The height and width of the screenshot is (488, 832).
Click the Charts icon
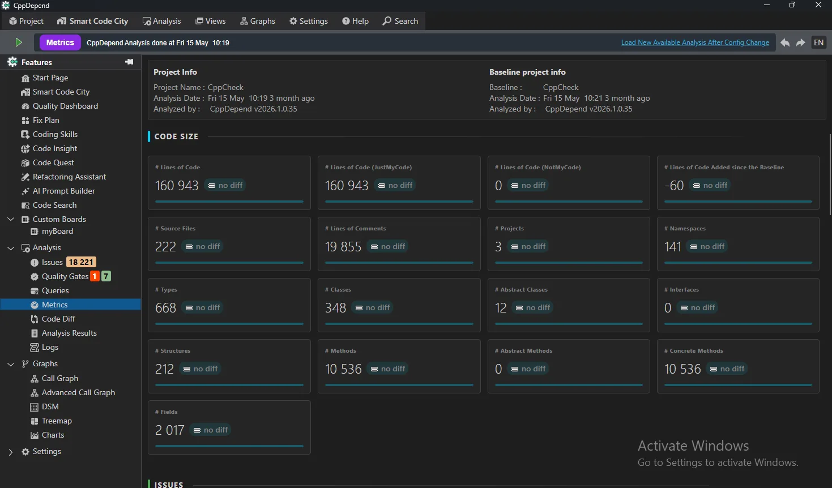tap(34, 435)
